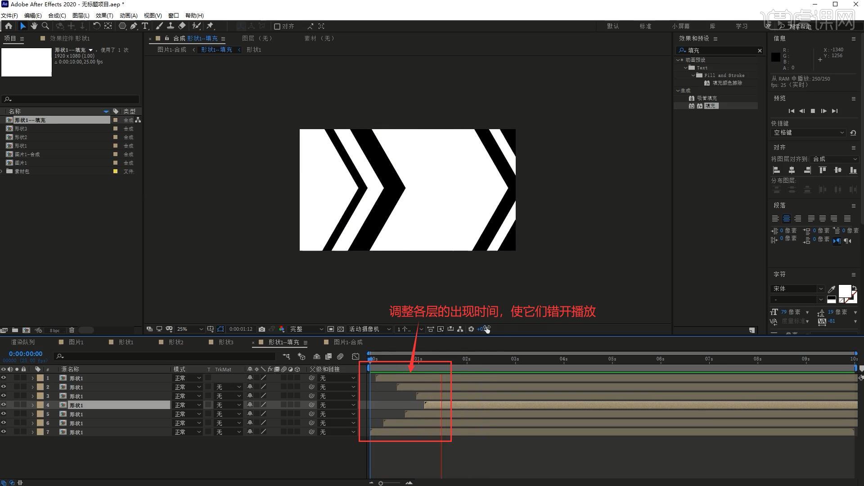Enable the 对齐 snapping checkbox

point(277,27)
